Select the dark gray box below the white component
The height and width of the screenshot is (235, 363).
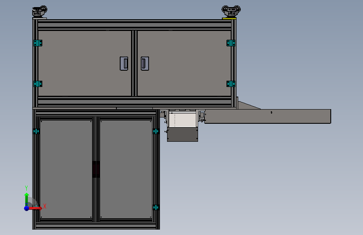pyautogui.click(x=183, y=134)
